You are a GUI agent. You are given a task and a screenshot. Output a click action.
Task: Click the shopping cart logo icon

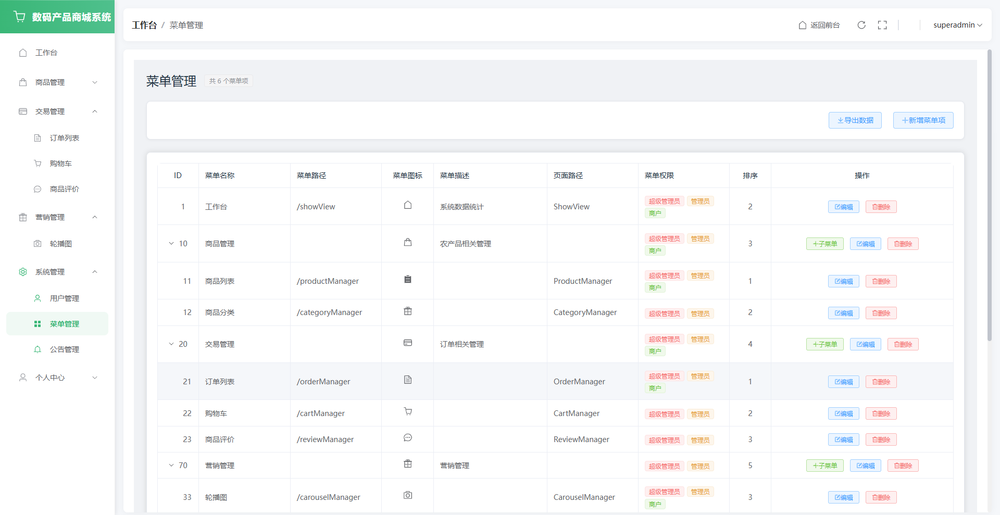point(20,17)
